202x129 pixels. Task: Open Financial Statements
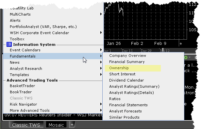[x=128, y=105]
